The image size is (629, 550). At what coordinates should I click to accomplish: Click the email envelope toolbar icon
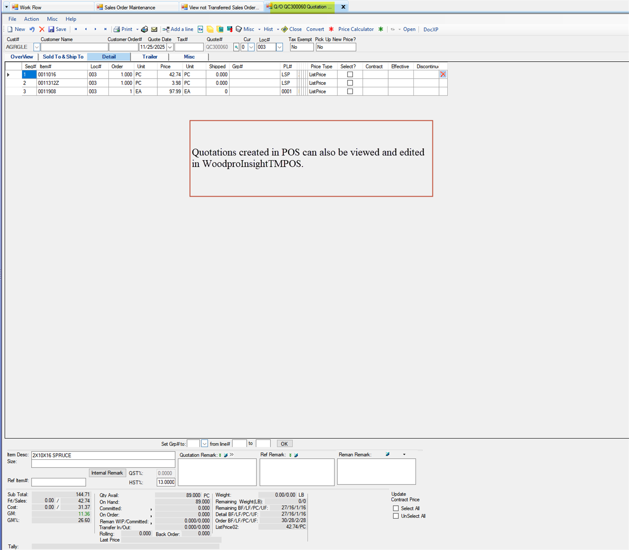pos(154,30)
